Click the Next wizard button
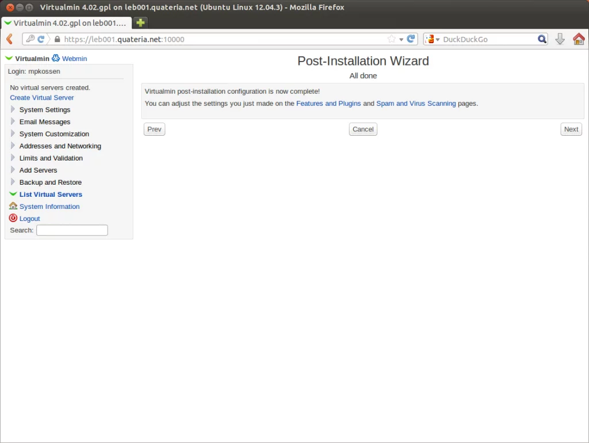Viewport: 589px width, 443px height. [571, 129]
